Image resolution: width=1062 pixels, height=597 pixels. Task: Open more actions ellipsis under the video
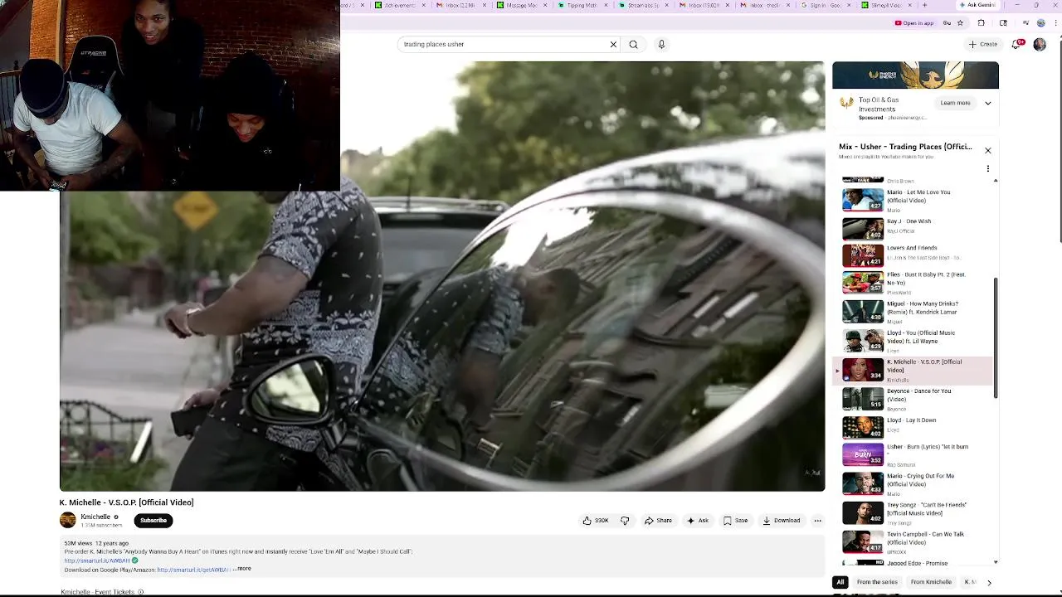click(817, 521)
